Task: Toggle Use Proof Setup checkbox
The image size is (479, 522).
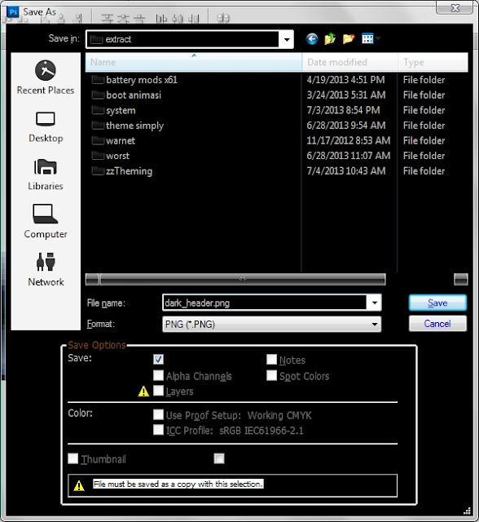Action: (x=158, y=414)
